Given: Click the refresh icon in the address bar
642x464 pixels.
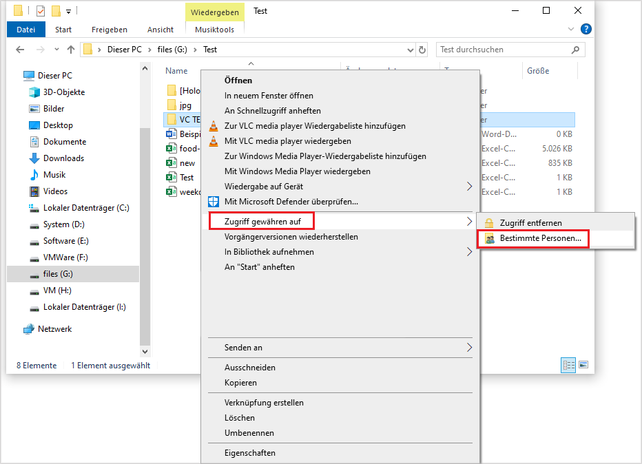Looking at the screenshot, I should tap(422, 50).
